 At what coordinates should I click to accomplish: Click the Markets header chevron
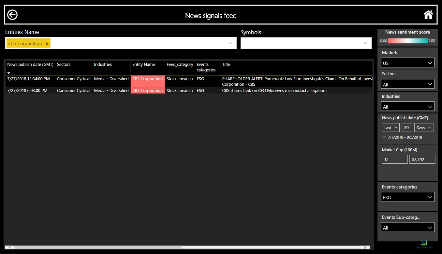tap(432, 52)
